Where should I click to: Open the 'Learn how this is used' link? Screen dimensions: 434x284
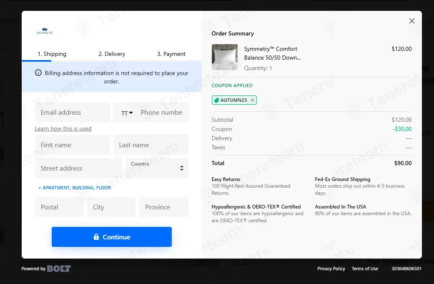63,128
